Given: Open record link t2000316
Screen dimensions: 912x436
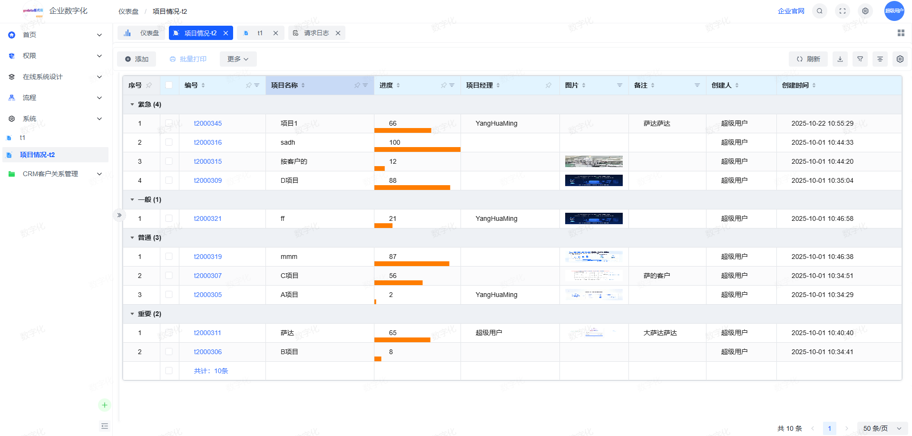Looking at the screenshot, I should [x=208, y=142].
